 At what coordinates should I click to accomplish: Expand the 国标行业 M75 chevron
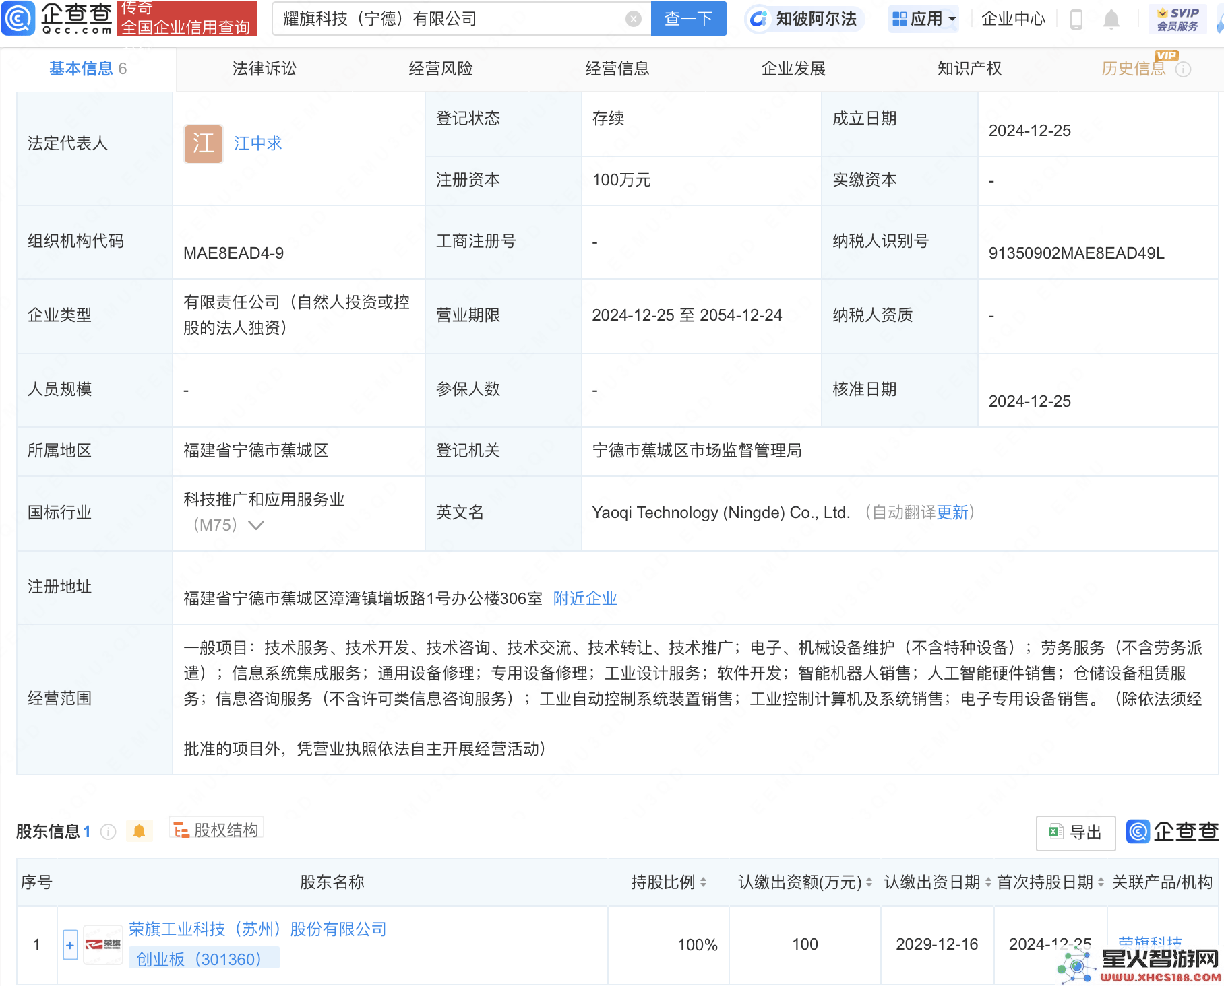click(x=256, y=525)
